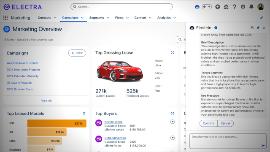
Task: Open the Analytics tab
Action: [x=164, y=18]
